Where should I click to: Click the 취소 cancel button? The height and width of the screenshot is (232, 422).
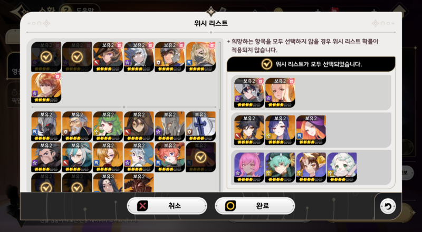click(x=167, y=206)
